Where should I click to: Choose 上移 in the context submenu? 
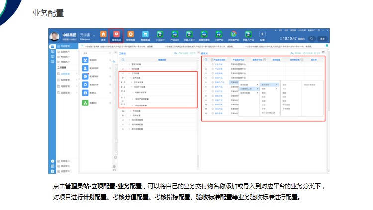click(x=263, y=105)
